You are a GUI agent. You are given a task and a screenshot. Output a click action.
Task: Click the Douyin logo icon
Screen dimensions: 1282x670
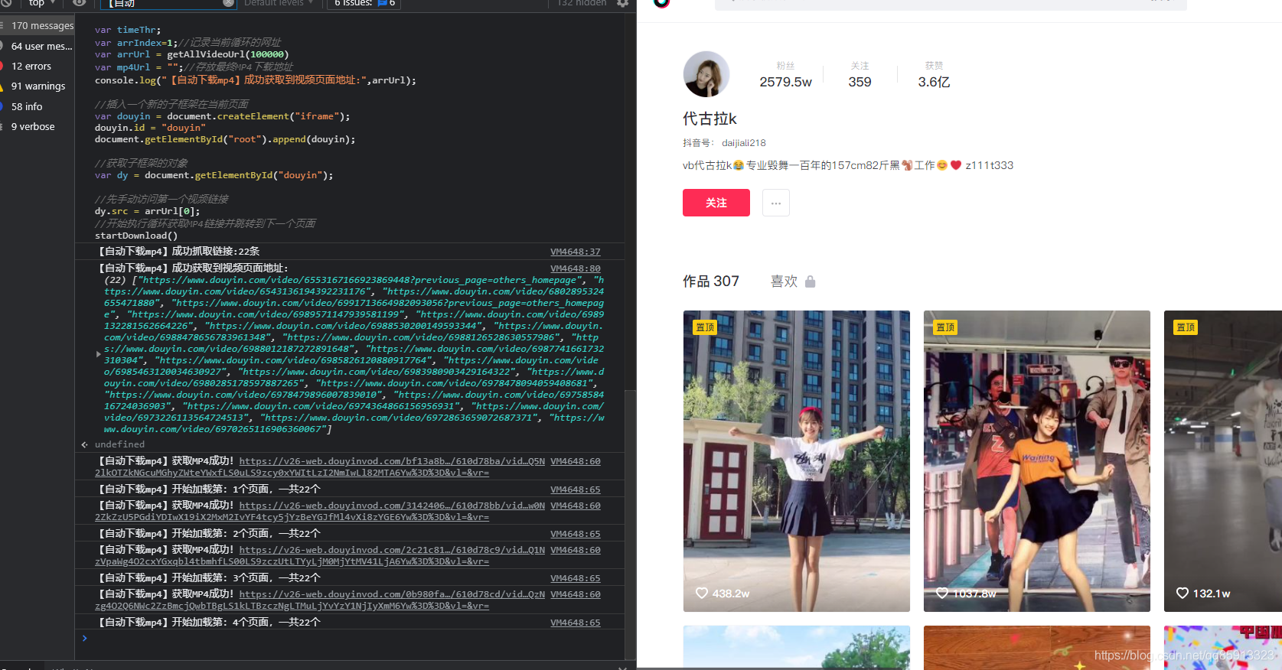point(662,2)
